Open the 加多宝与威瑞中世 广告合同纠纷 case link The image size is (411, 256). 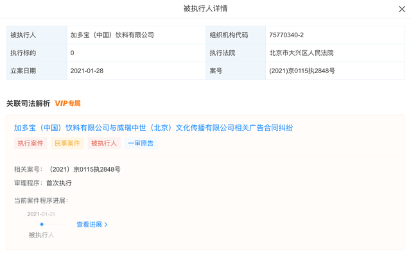[153, 128]
